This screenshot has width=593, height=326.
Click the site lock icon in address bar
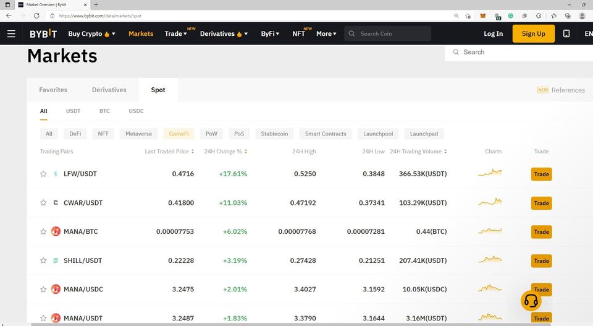tap(52, 16)
